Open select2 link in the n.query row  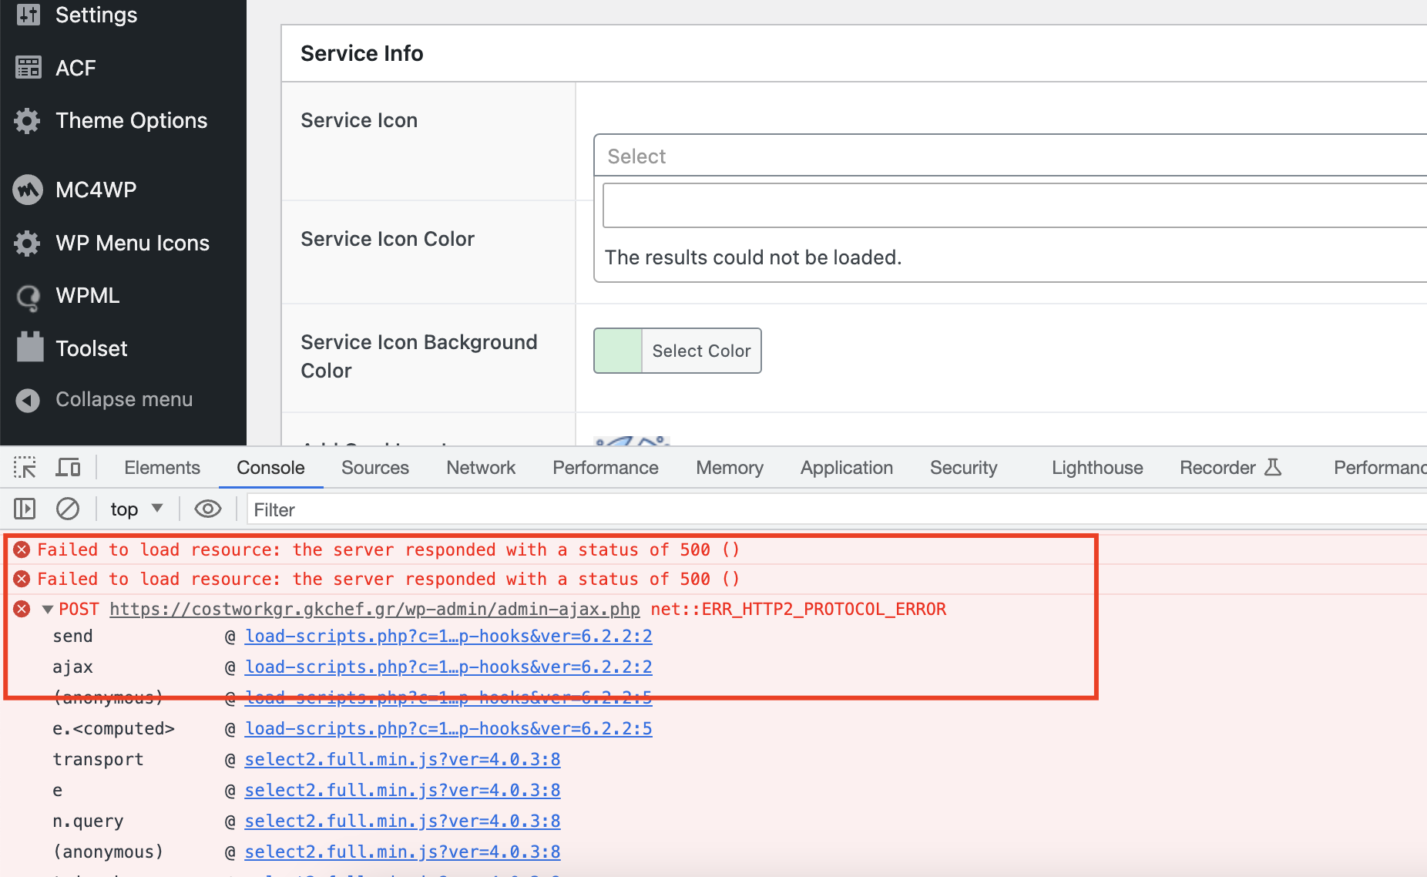[402, 821]
